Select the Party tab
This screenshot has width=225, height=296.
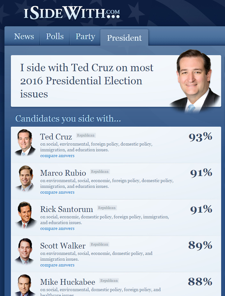pos(85,36)
